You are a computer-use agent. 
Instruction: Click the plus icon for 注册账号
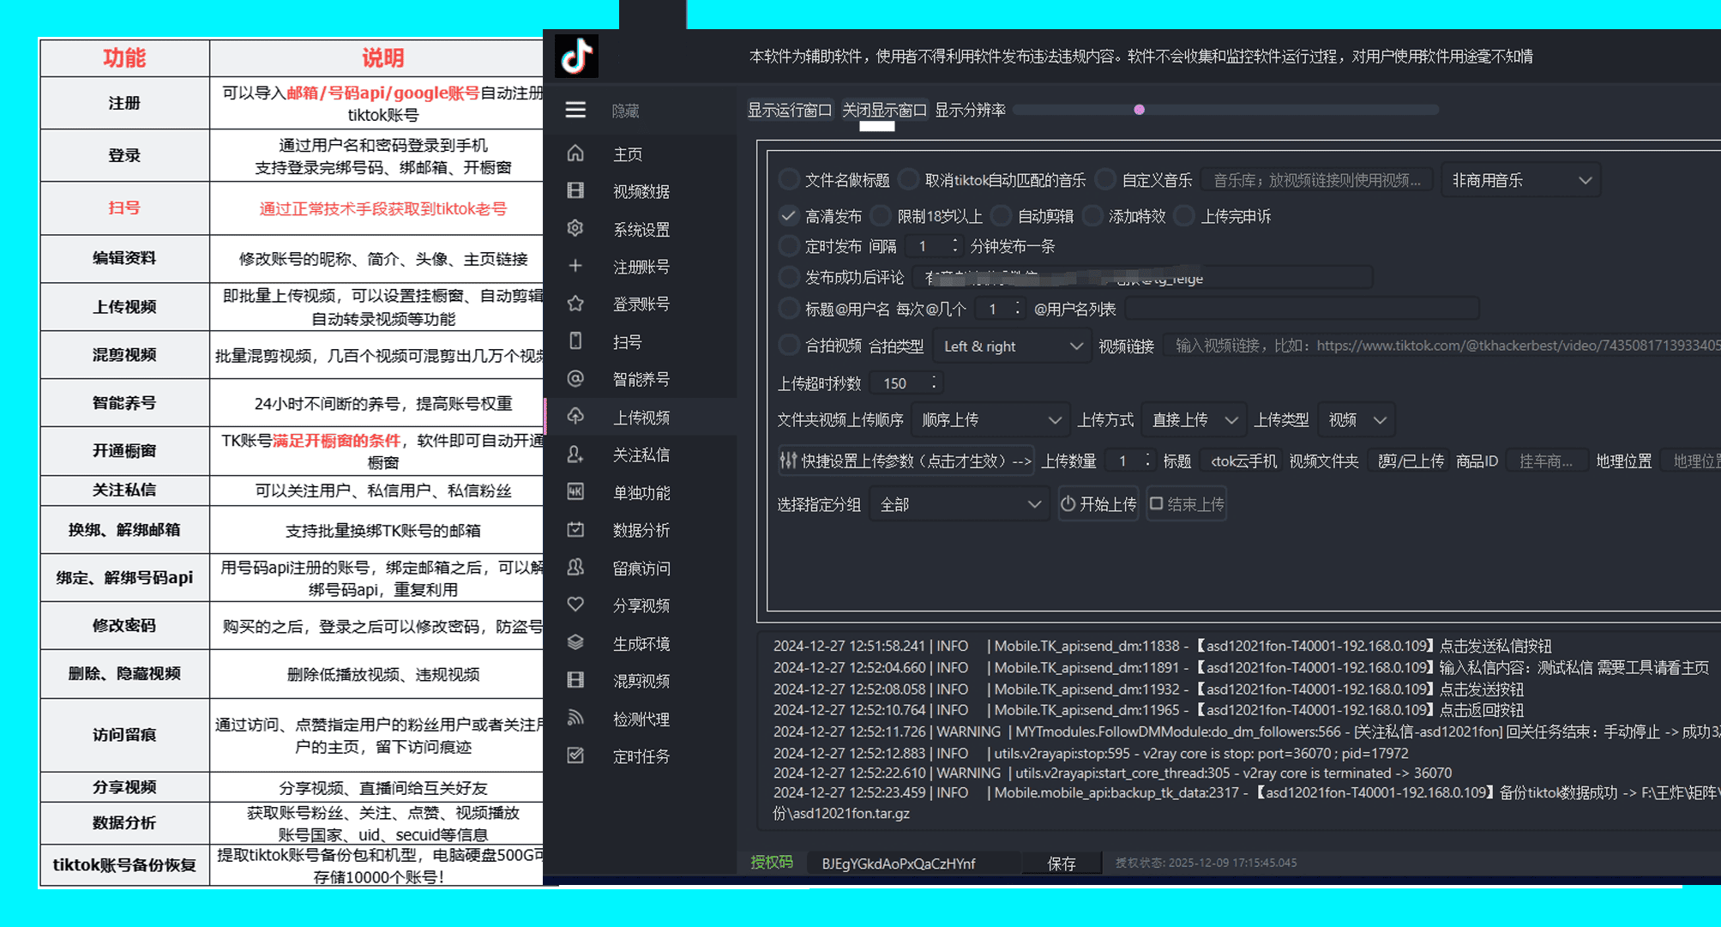click(575, 266)
